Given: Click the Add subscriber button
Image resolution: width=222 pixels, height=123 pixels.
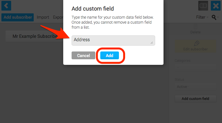Looking at the screenshot, I should (x=18, y=17).
